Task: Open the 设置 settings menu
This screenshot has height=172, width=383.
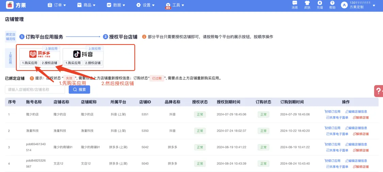Action: [145, 5]
